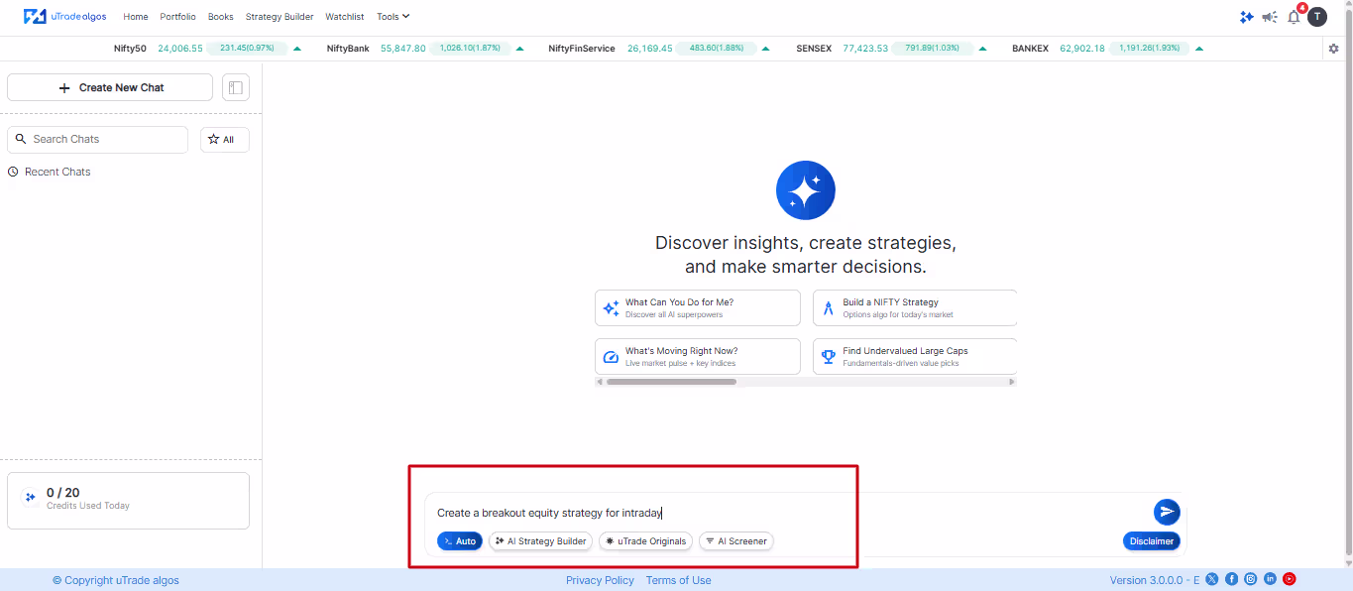Focus the Search Chats input field
1353x591 pixels.
(97, 140)
